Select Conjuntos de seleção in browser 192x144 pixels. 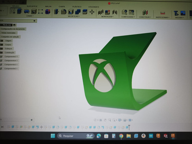point(10,37)
